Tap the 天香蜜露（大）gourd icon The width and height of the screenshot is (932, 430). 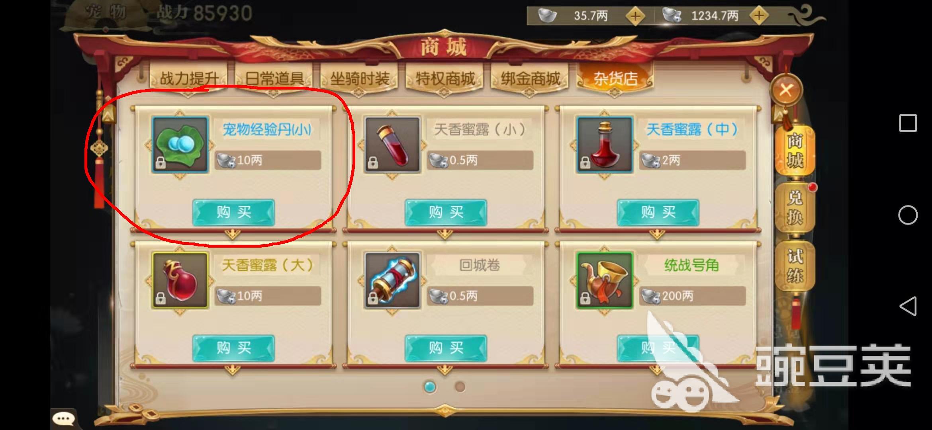(x=180, y=280)
